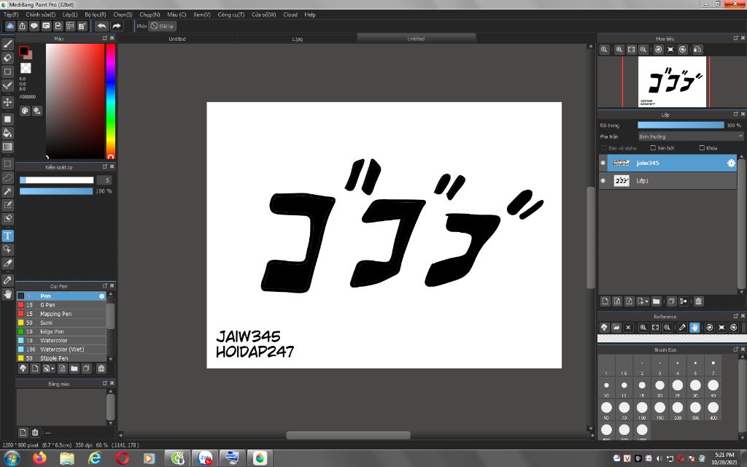Select the Lasso tool
The image size is (747, 467).
tap(7, 178)
